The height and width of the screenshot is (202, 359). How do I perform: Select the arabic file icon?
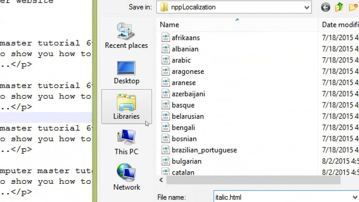pyautogui.click(x=166, y=60)
